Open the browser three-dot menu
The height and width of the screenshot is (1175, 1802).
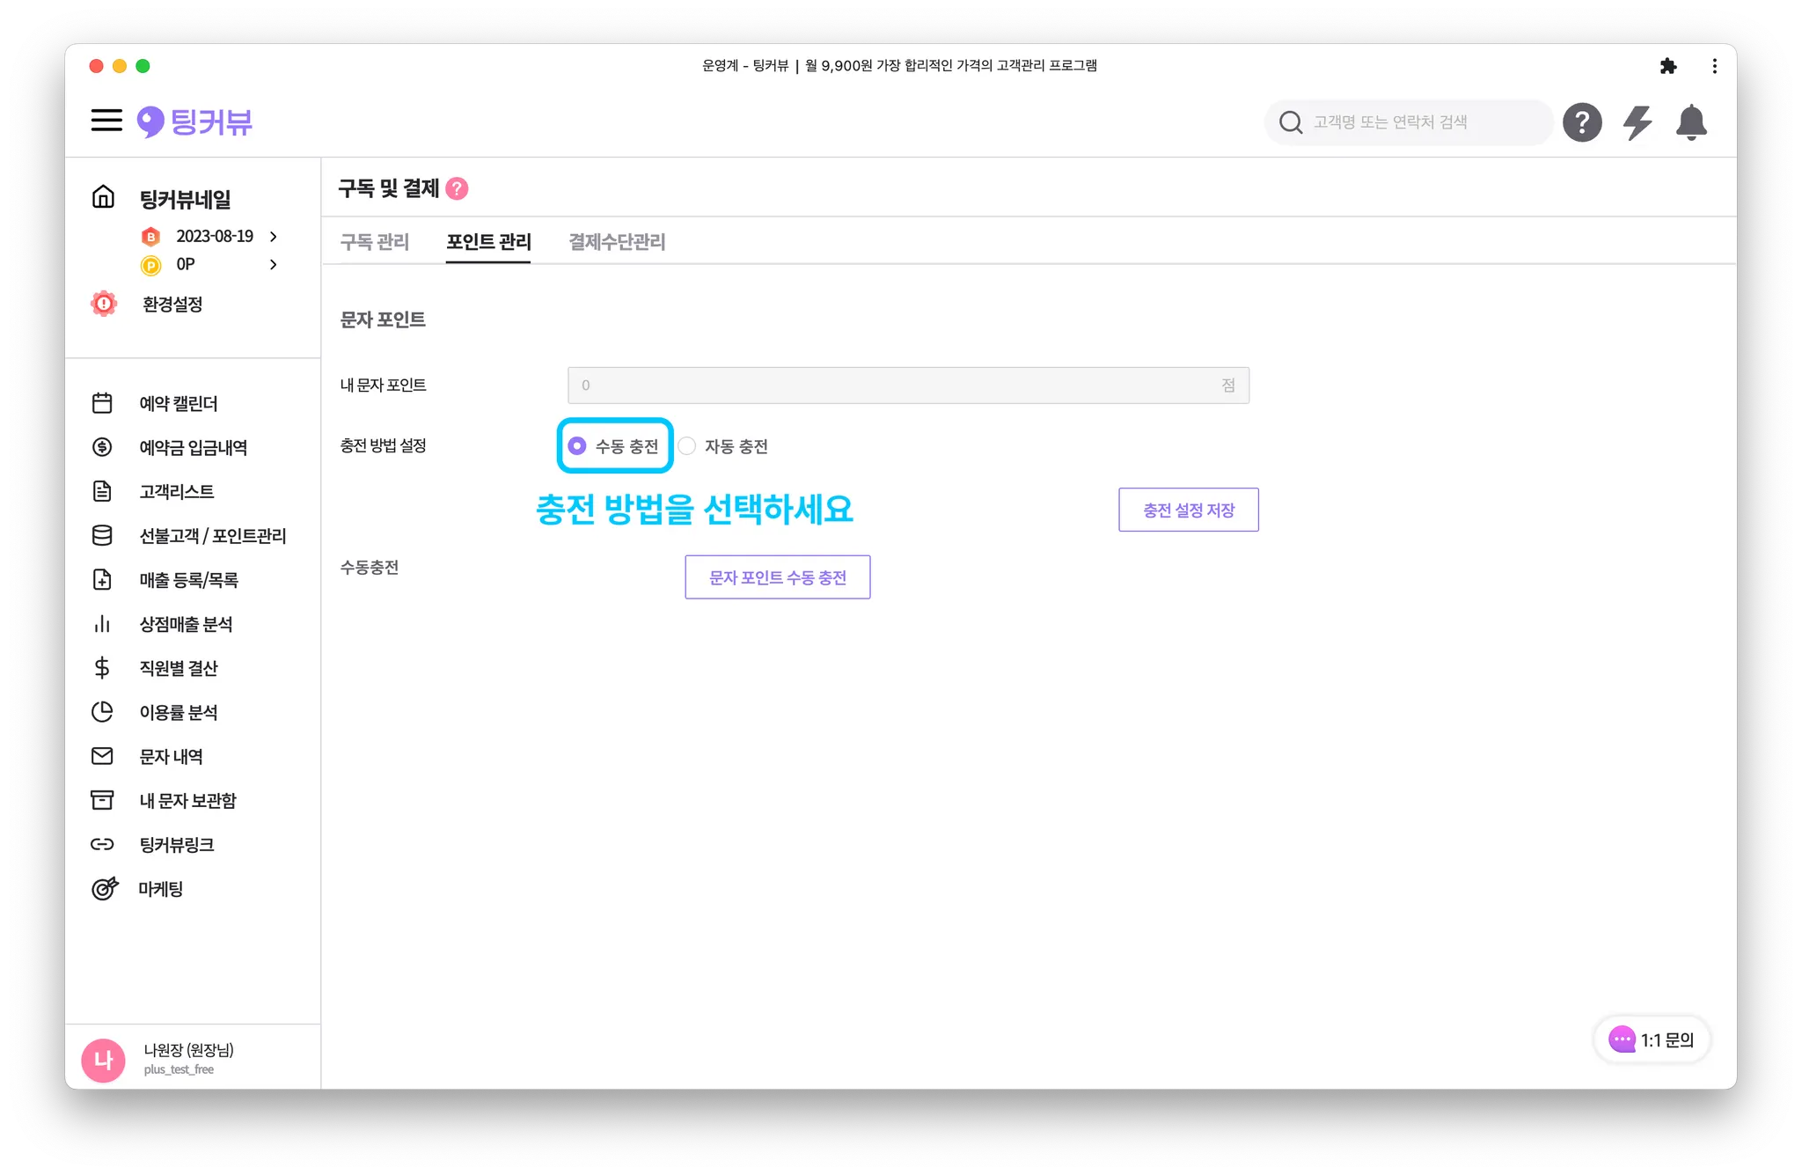point(1714,66)
